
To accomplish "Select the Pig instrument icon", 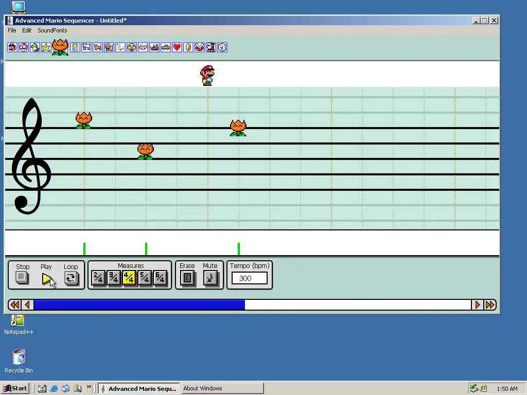I will [x=109, y=47].
